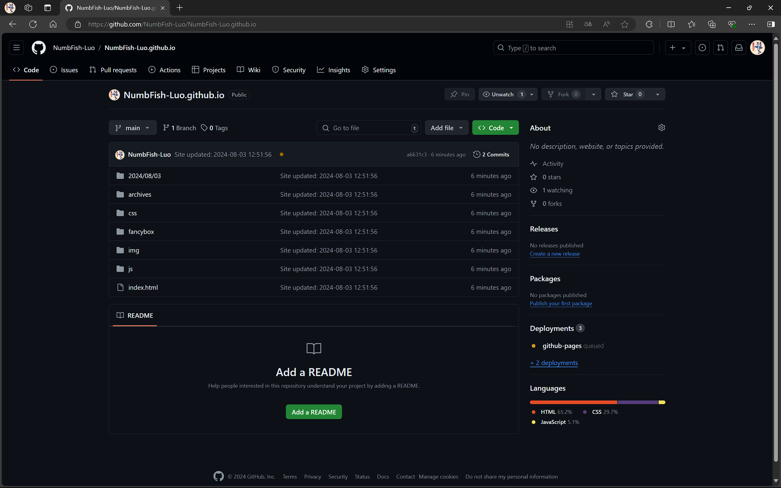Open pull requests shortcut icon in header
Viewport: 781px width, 488px height.
tap(721, 48)
